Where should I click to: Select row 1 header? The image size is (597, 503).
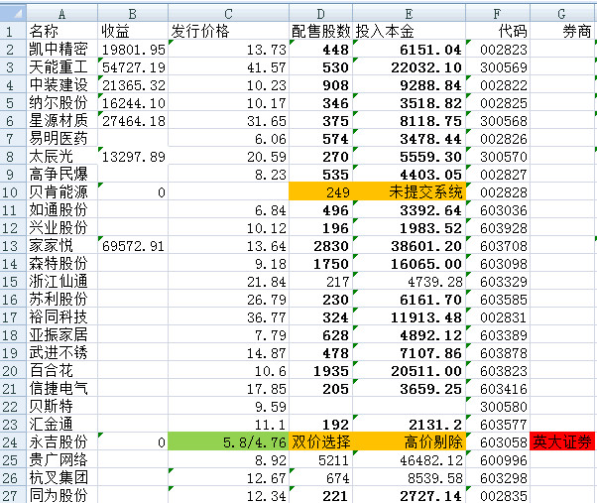[x=13, y=31]
